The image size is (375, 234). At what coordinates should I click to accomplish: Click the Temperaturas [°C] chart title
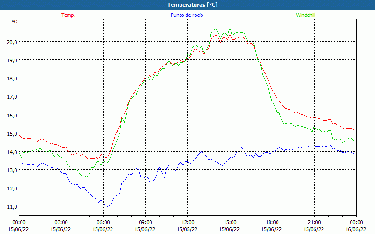[x=192, y=5]
